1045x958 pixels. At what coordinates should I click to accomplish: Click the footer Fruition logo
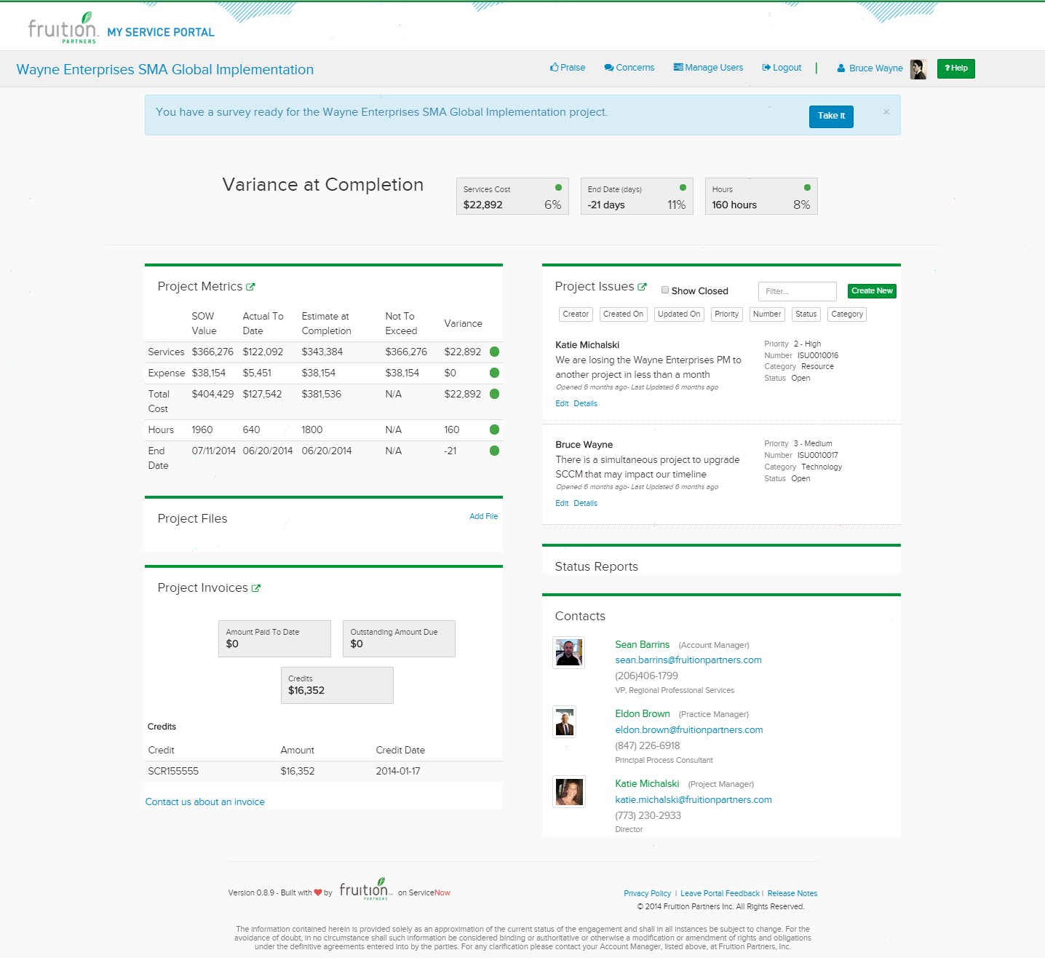(x=365, y=889)
